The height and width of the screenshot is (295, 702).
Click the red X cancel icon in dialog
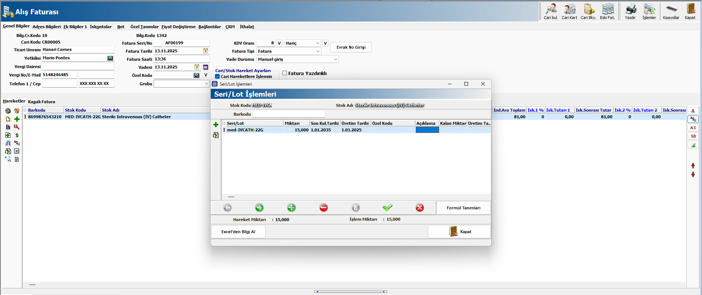pyautogui.click(x=420, y=208)
